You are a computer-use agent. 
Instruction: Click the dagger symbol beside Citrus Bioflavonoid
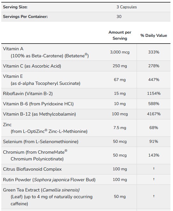point(154,168)
